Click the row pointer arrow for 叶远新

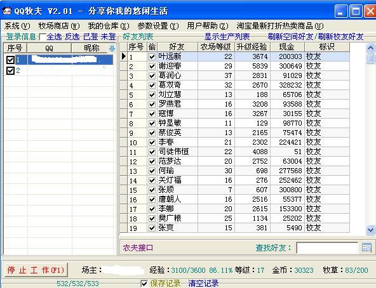[x=123, y=56]
